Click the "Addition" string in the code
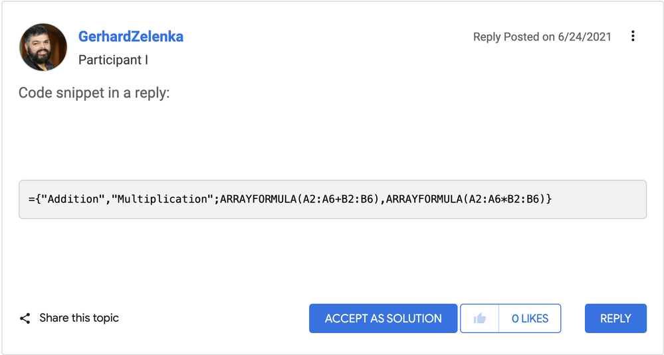This screenshot has width=664, height=355. click(x=73, y=199)
